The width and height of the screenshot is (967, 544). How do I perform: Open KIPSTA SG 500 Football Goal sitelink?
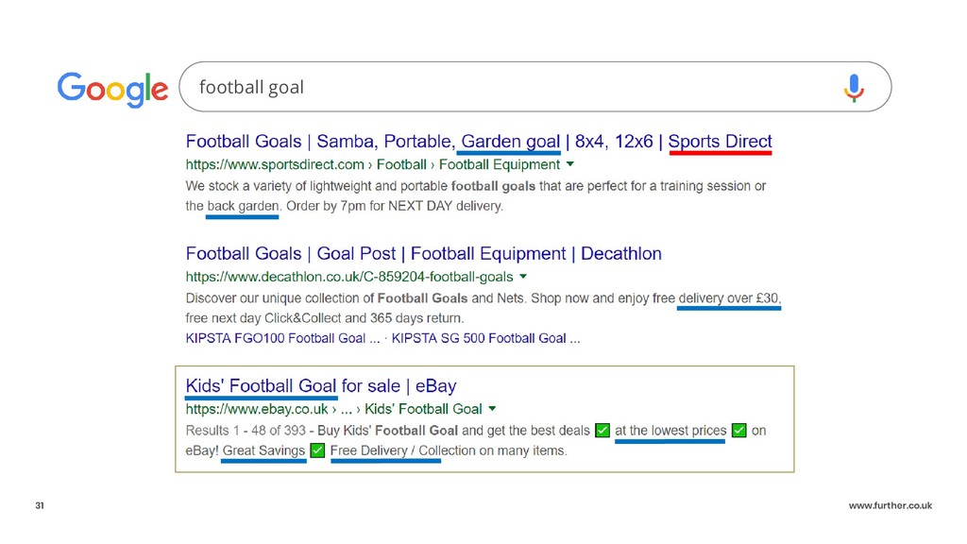485,338
